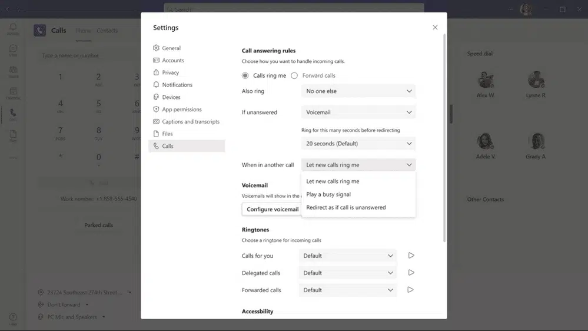Image resolution: width=588 pixels, height=331 pixels.
Task: Dial digit 0 on the keypad
Action: (x=99, y=159)
